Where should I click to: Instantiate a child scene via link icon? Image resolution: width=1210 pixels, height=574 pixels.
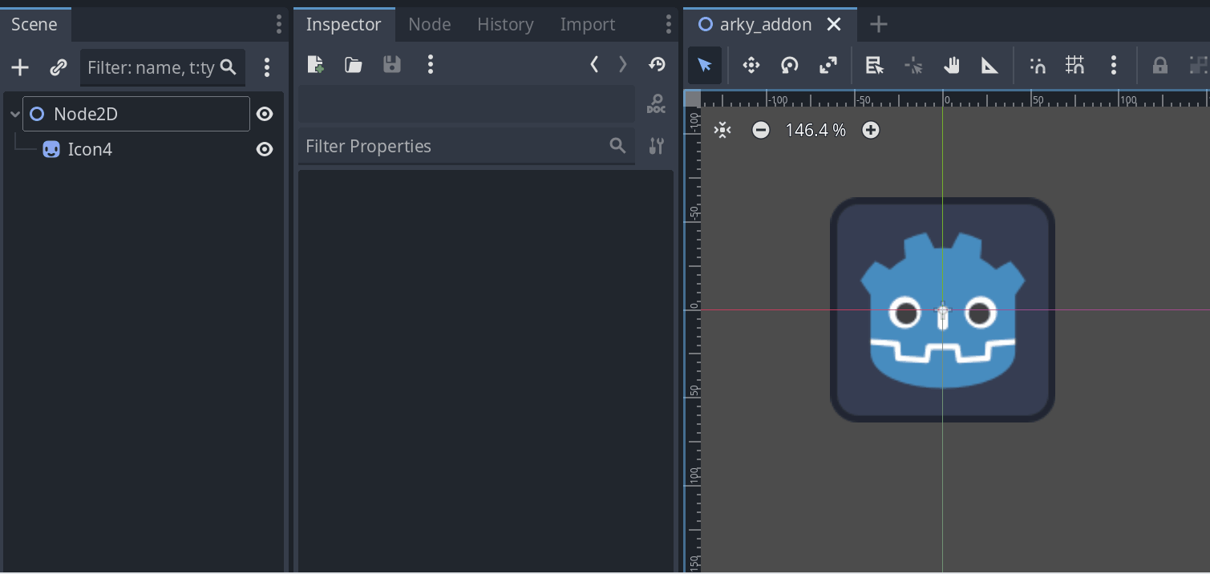pyautogui.click(x=59, y=67)
